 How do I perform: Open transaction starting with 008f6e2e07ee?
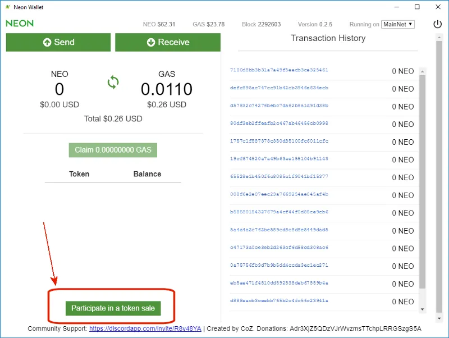tap(279, 194)
